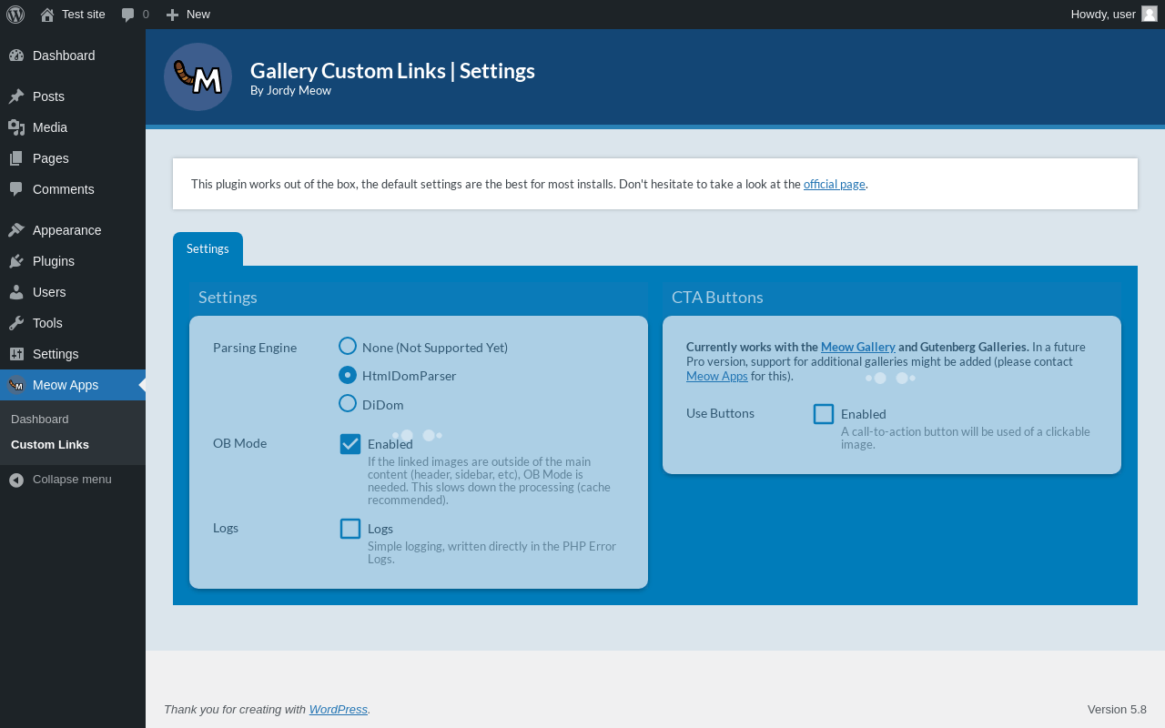Viewport: 1165px width, 728px height.
Task: Open the New content dropdown
Action: 188,15
